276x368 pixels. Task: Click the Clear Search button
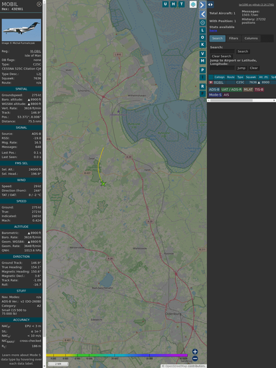222,56
